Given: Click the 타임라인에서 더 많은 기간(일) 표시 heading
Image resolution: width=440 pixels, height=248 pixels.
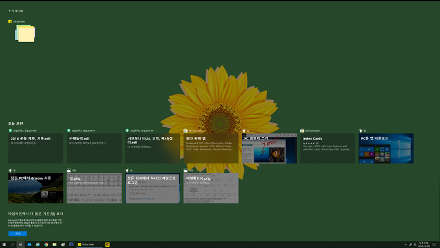Looking at the screenshot, I should [36, 214].
